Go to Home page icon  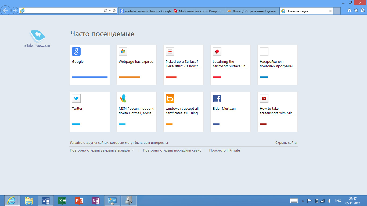[350, 10]
